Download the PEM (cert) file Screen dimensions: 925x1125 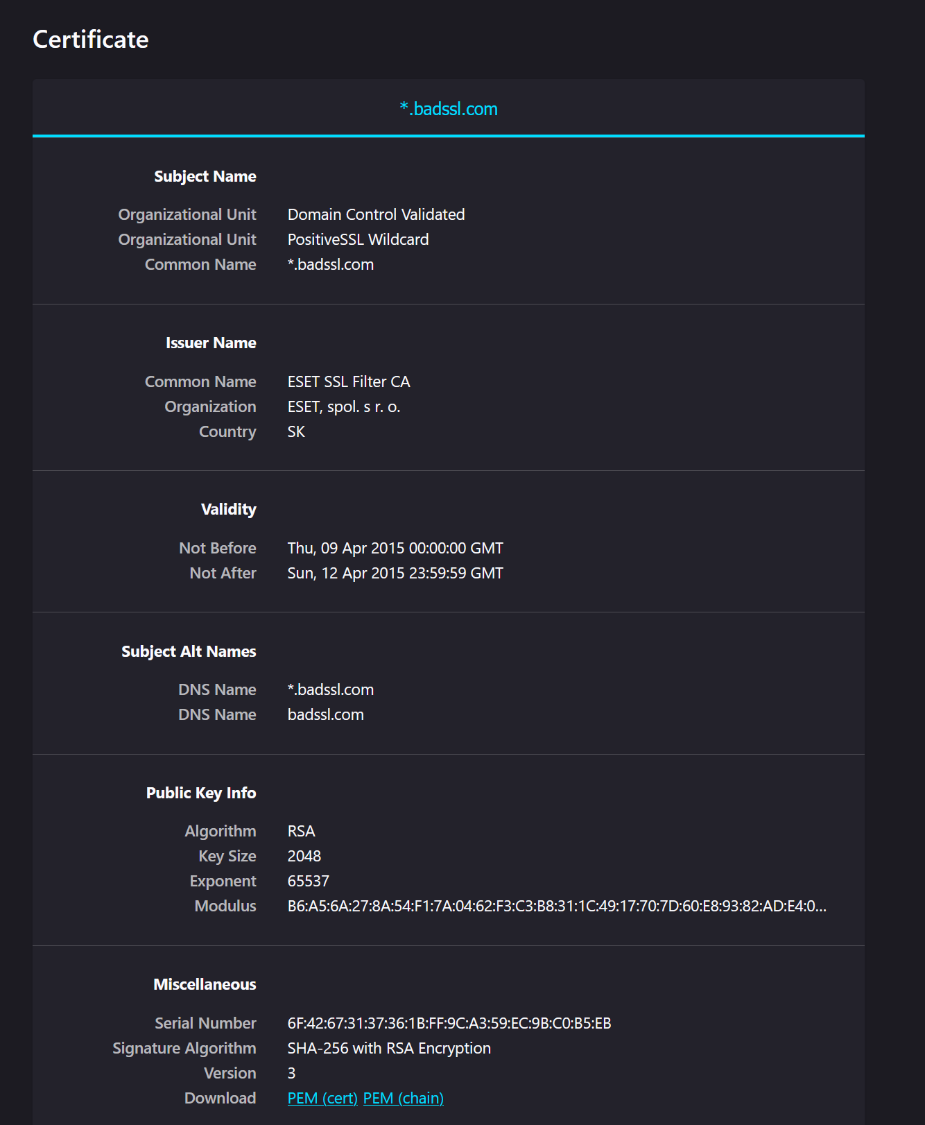coord(322,1098)
